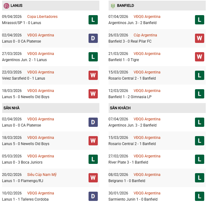The height and width of the screenshot is (204, 207).
Task: Click W badge for Banfield 1-0 Tigre
Action: point(200,57)
